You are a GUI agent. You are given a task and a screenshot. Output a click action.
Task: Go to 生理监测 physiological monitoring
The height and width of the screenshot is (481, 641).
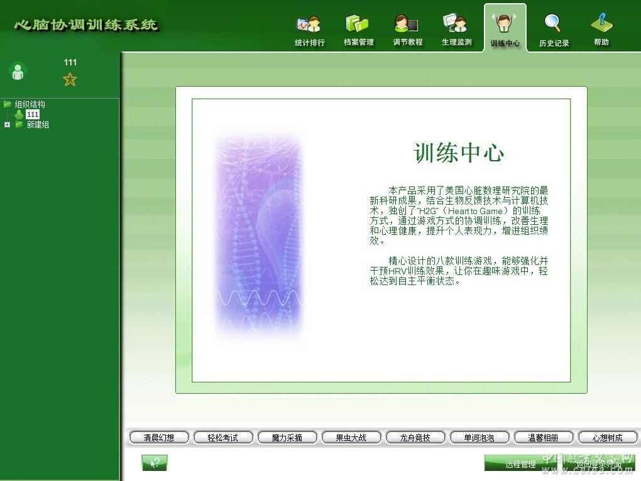click(x=456, y=30)
